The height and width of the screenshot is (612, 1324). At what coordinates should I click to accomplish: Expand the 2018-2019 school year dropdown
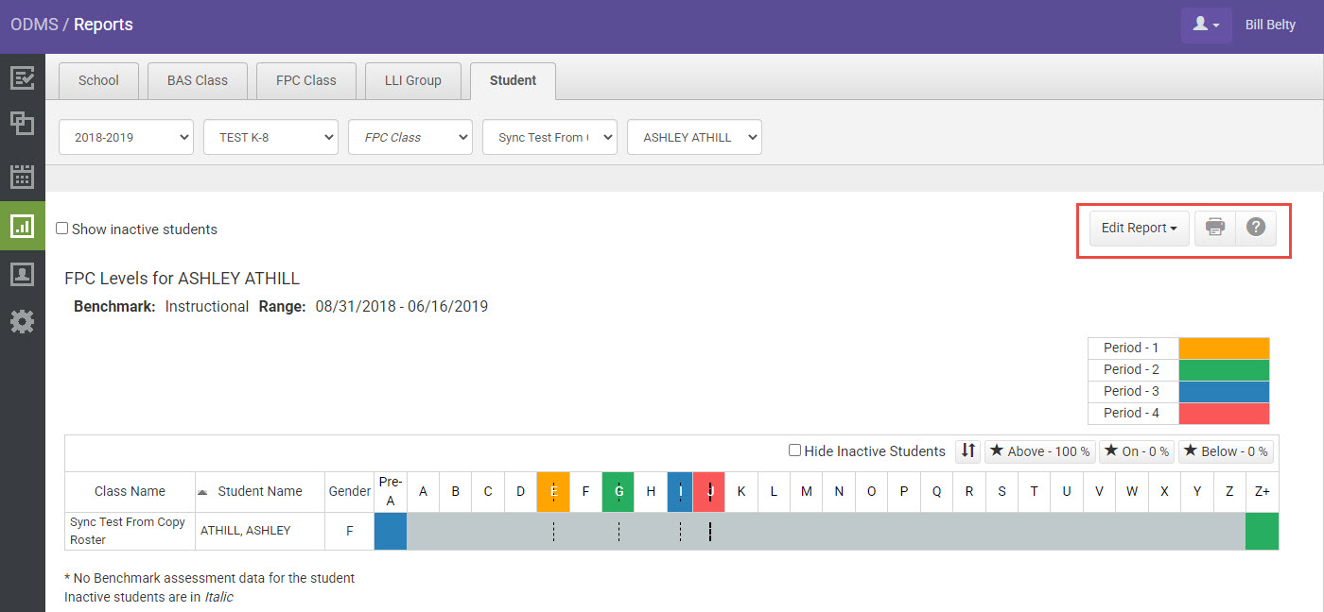click(x=126, y=137)
